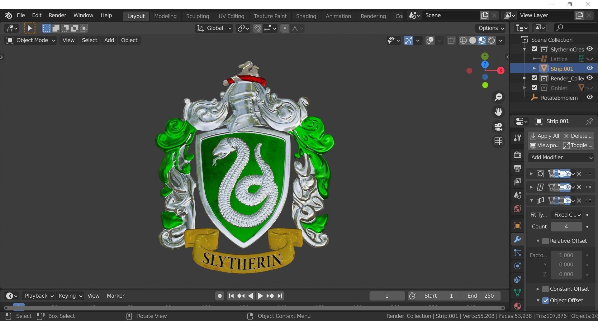Open Object Constraints properties tab
Viewport: 598px width, 321px height.
click(x=517, y=280)
